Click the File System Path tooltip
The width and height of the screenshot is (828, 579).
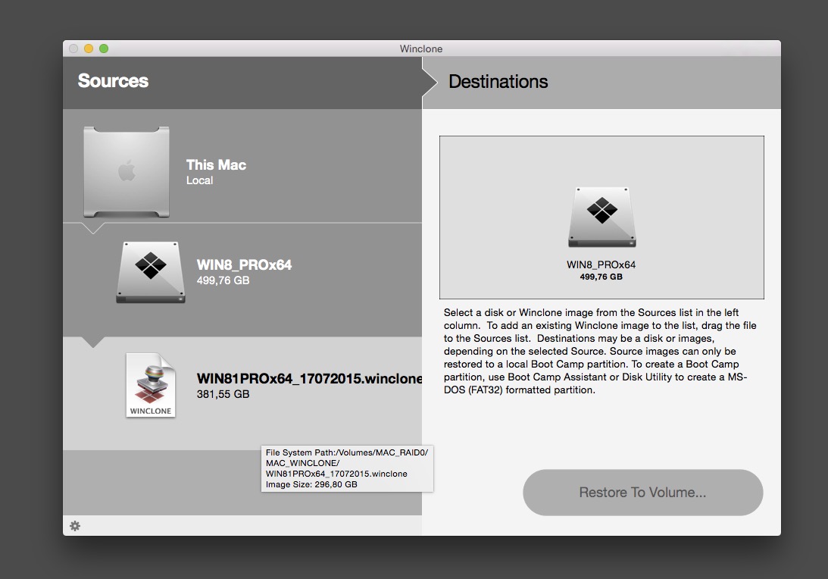click(x=348, y=468)
